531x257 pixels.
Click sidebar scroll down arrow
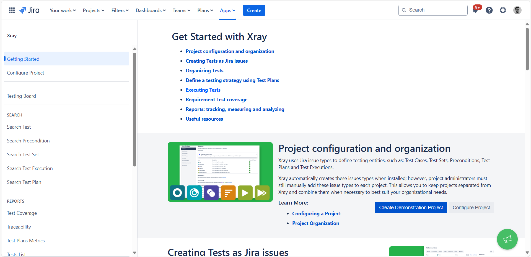point(134,253)
